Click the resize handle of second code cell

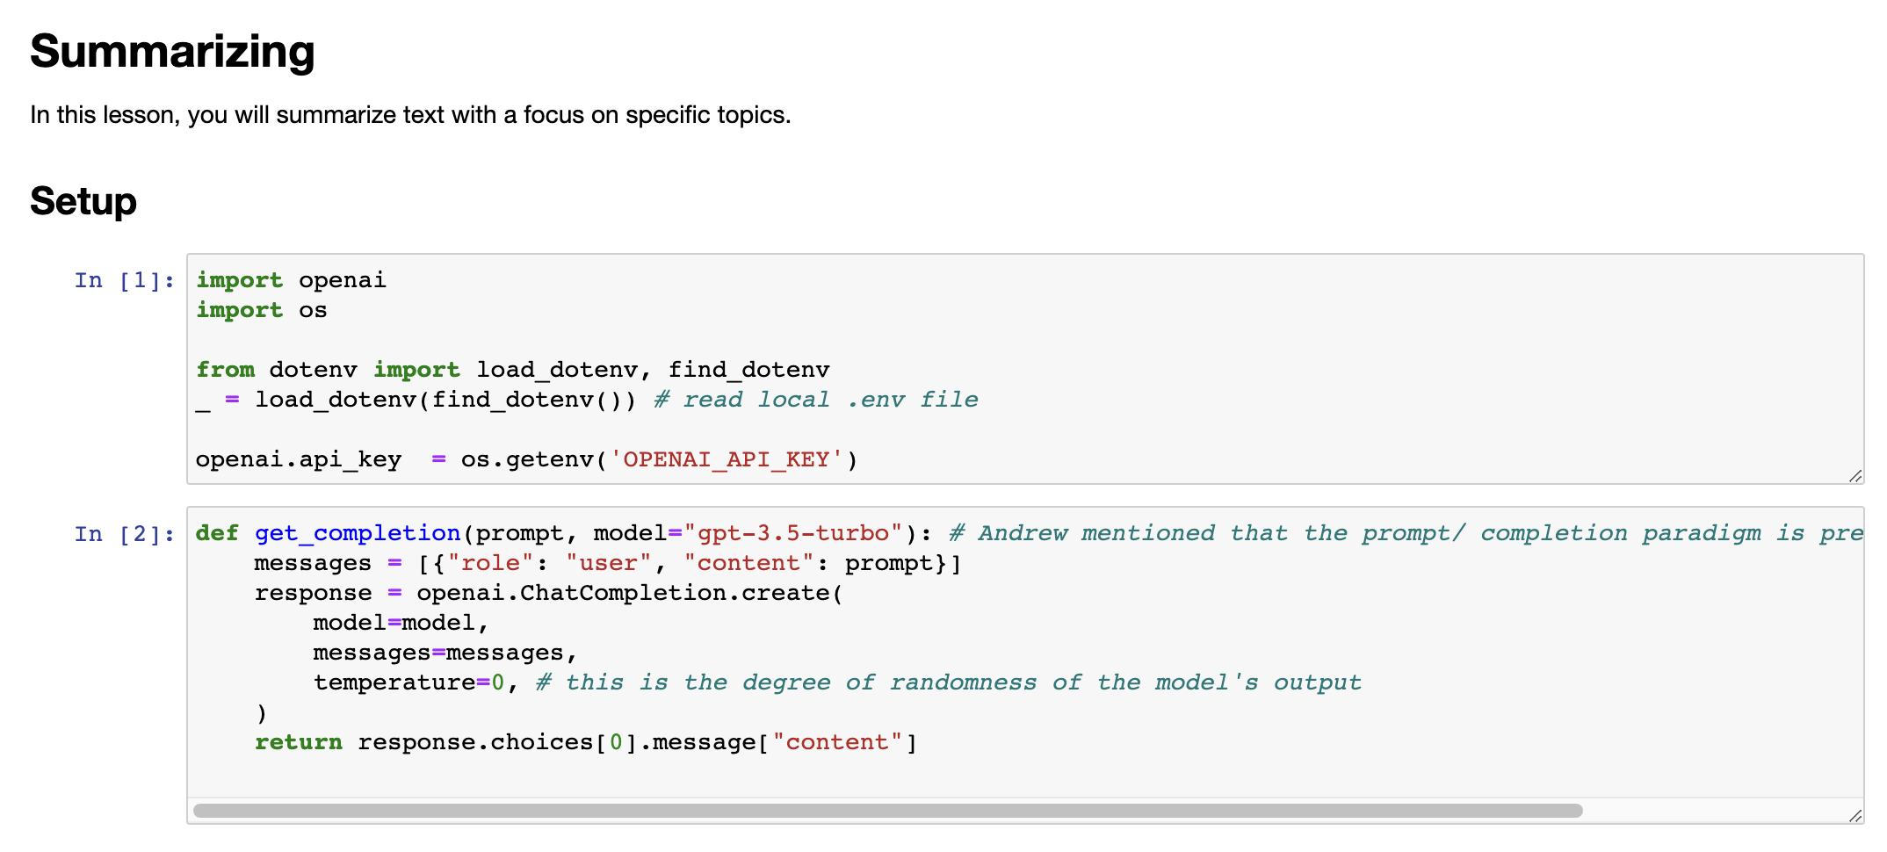tap(1854, 815)
